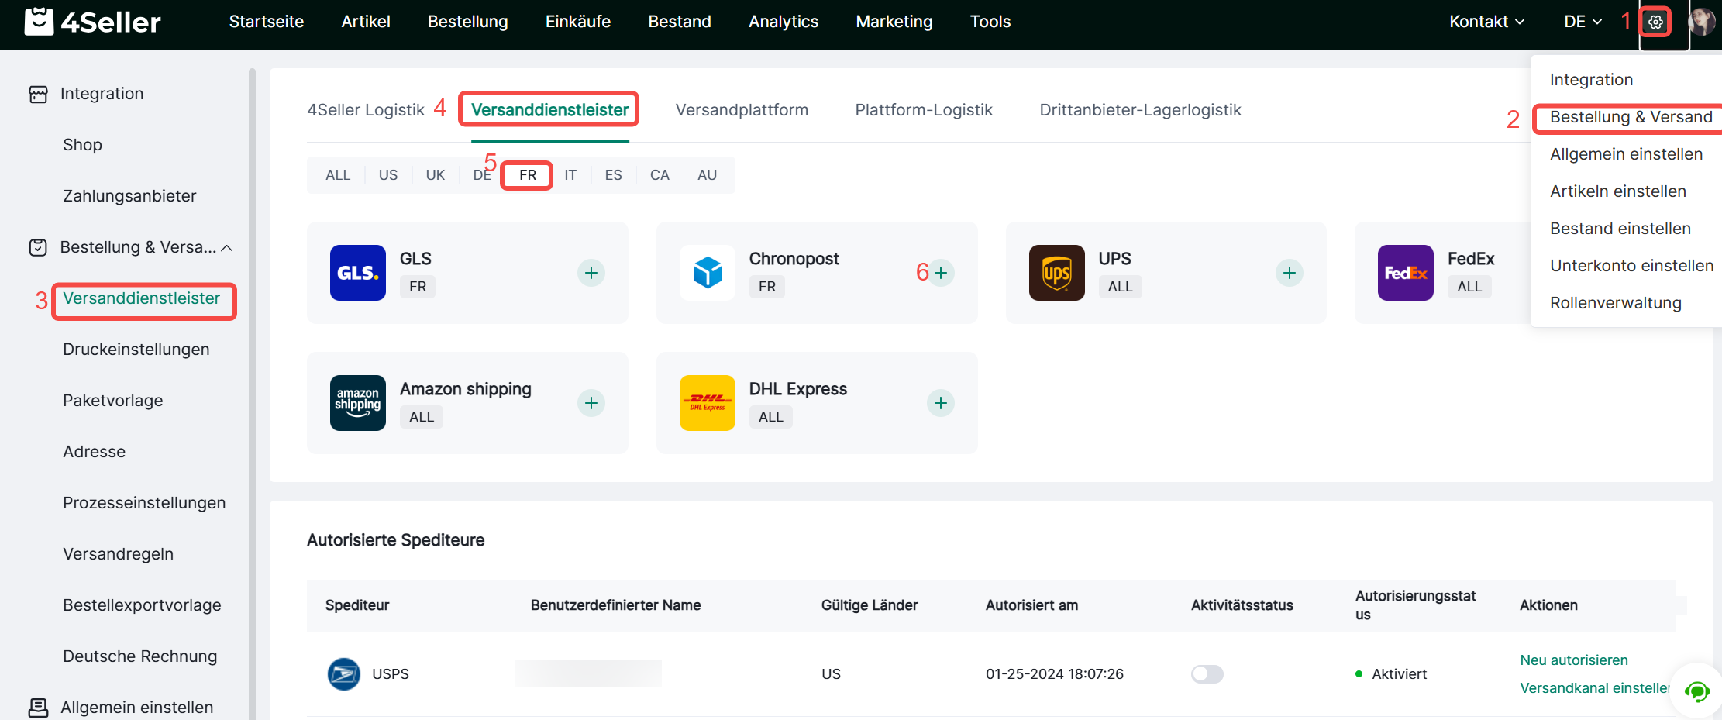The image size is (1722, 720).
Task: Click Neu autorisieren link for USPS
Action: click(x=1573, y=660)
